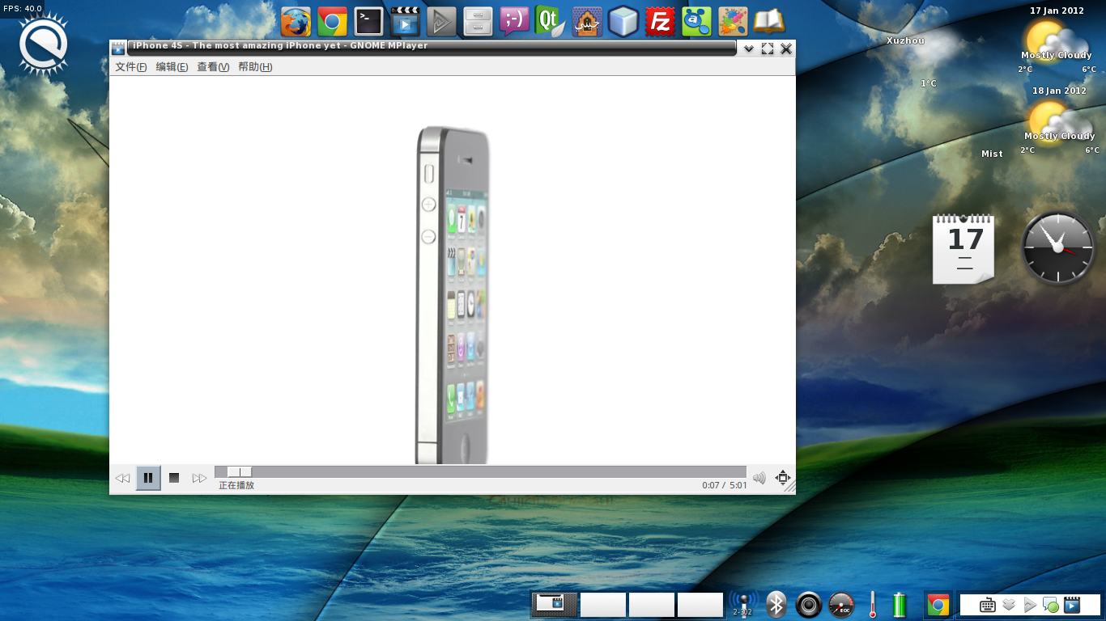This screenshot has height=621, width=1106.
Task: Launch the purple smiley chat application
Action: coord(514,22)
